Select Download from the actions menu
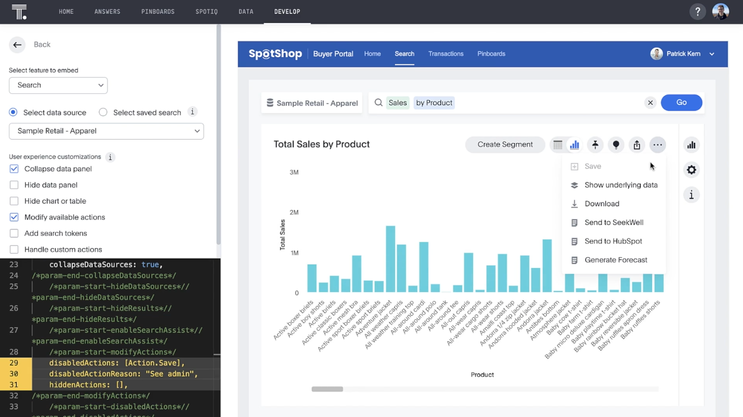The width and height of the screenshot is (743, 417). point(602,204)
